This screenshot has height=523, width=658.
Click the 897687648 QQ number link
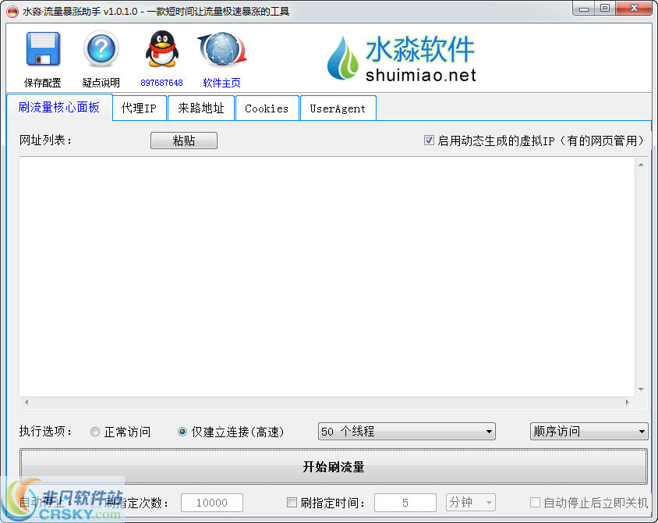[x=161, y=83]
